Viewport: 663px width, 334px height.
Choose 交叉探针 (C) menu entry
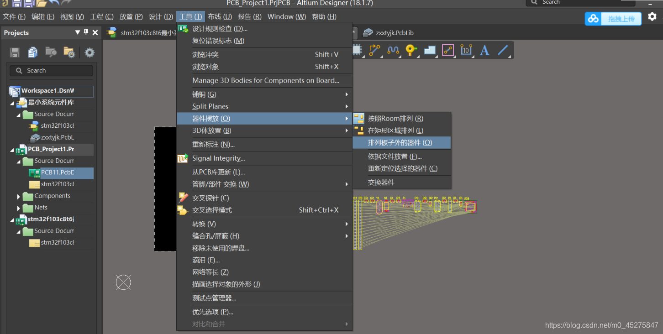(x=264, y=198)
